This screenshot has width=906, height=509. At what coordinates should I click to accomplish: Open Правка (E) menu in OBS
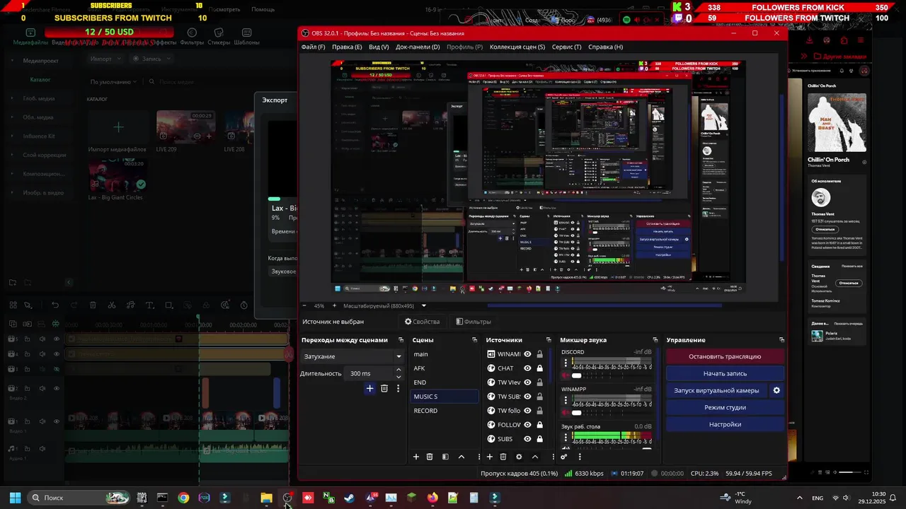coord(347,47)
